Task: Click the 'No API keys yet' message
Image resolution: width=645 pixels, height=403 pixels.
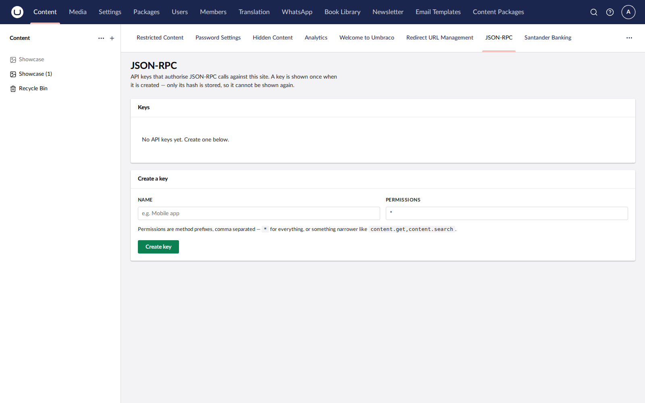Action: [x=185, y=140]
